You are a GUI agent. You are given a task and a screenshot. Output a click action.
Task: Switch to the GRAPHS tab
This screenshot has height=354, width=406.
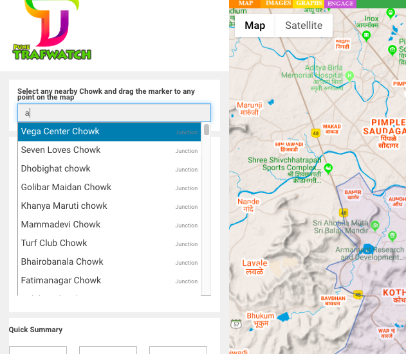[x=309, y=3]
